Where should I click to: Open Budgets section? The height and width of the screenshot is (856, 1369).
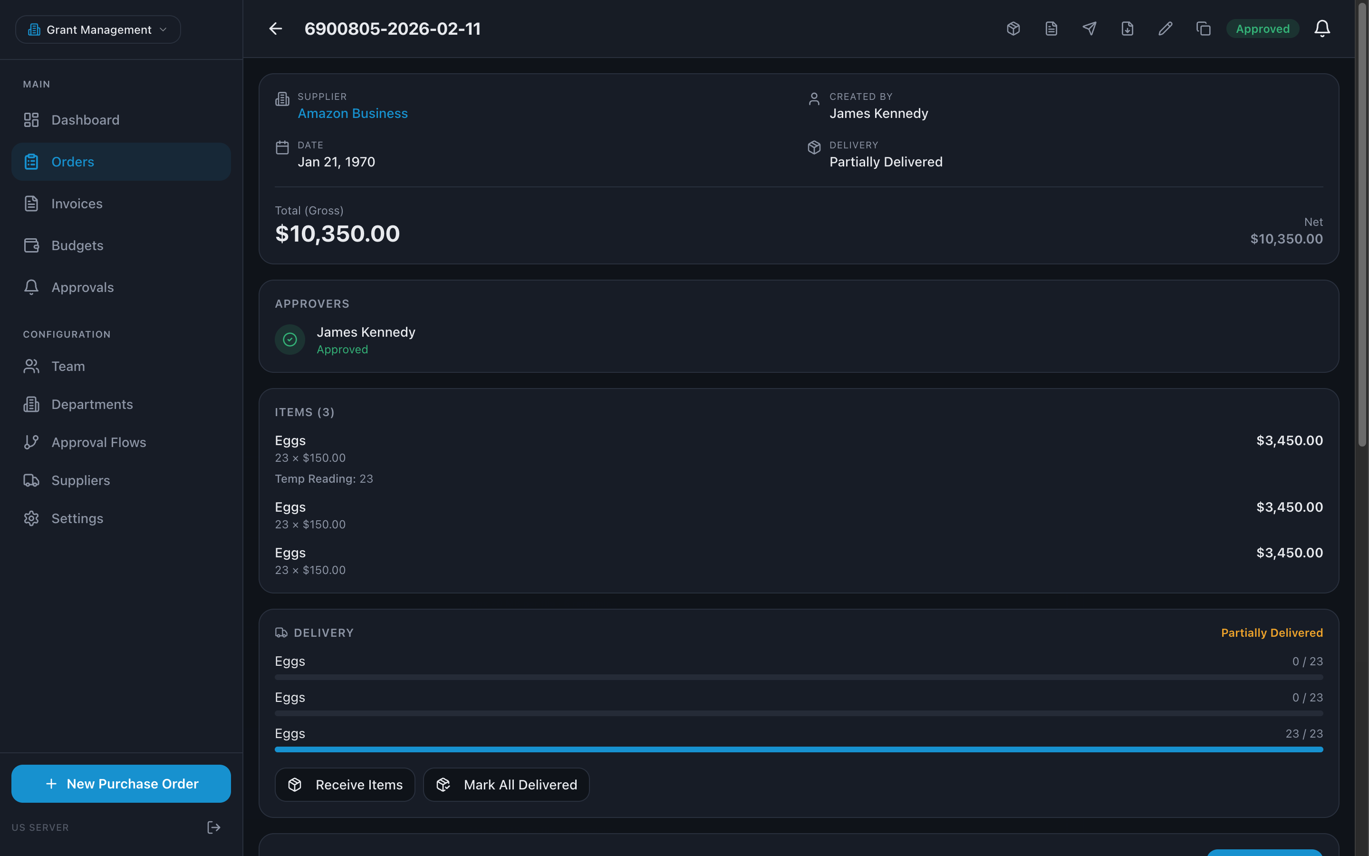pos(121,245)
